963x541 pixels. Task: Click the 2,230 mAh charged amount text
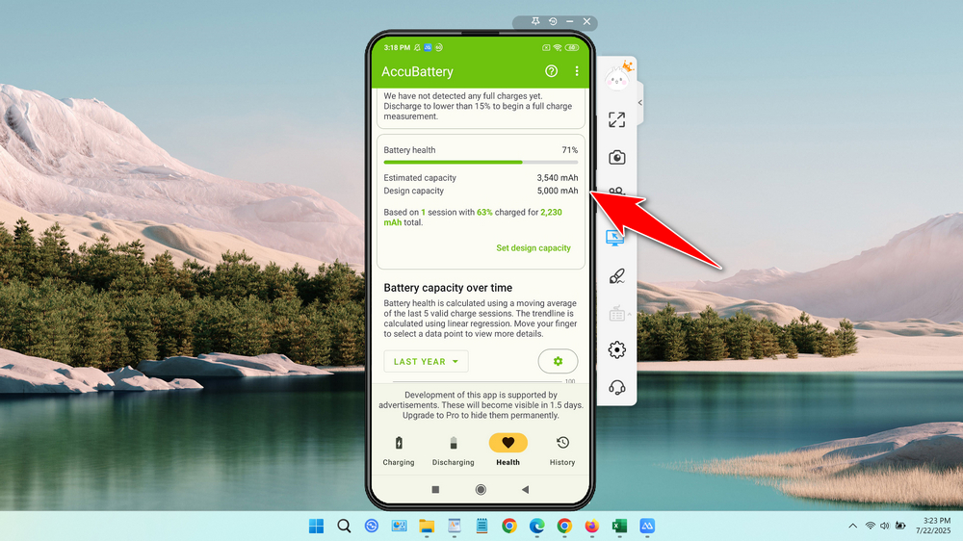473,217
